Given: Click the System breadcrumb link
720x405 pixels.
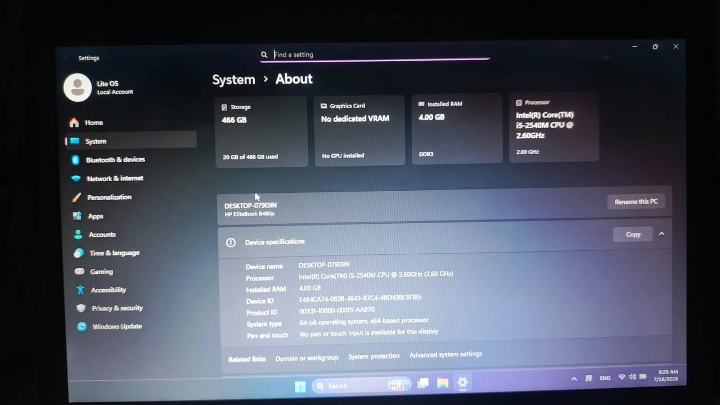Looking at the screenshot, I should (x=233, y=80).
